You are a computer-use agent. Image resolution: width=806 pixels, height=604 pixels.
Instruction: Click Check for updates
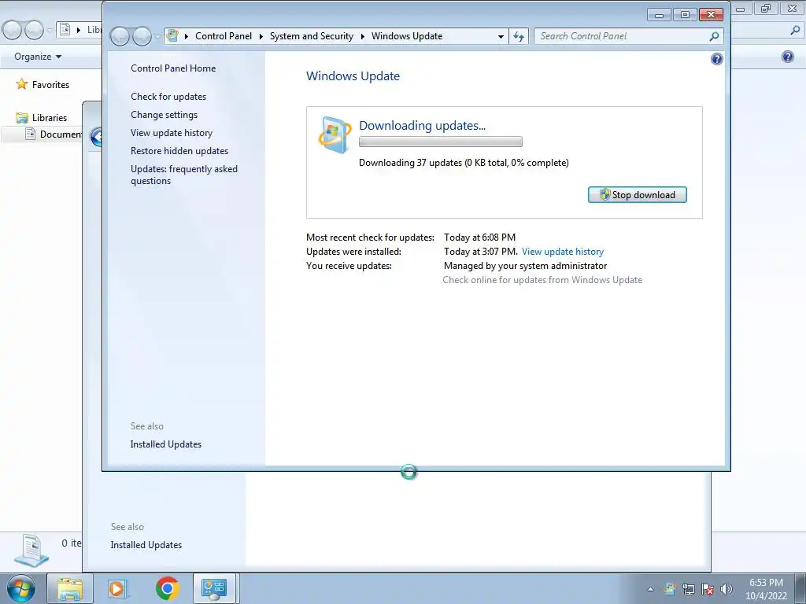click(168, 97)
